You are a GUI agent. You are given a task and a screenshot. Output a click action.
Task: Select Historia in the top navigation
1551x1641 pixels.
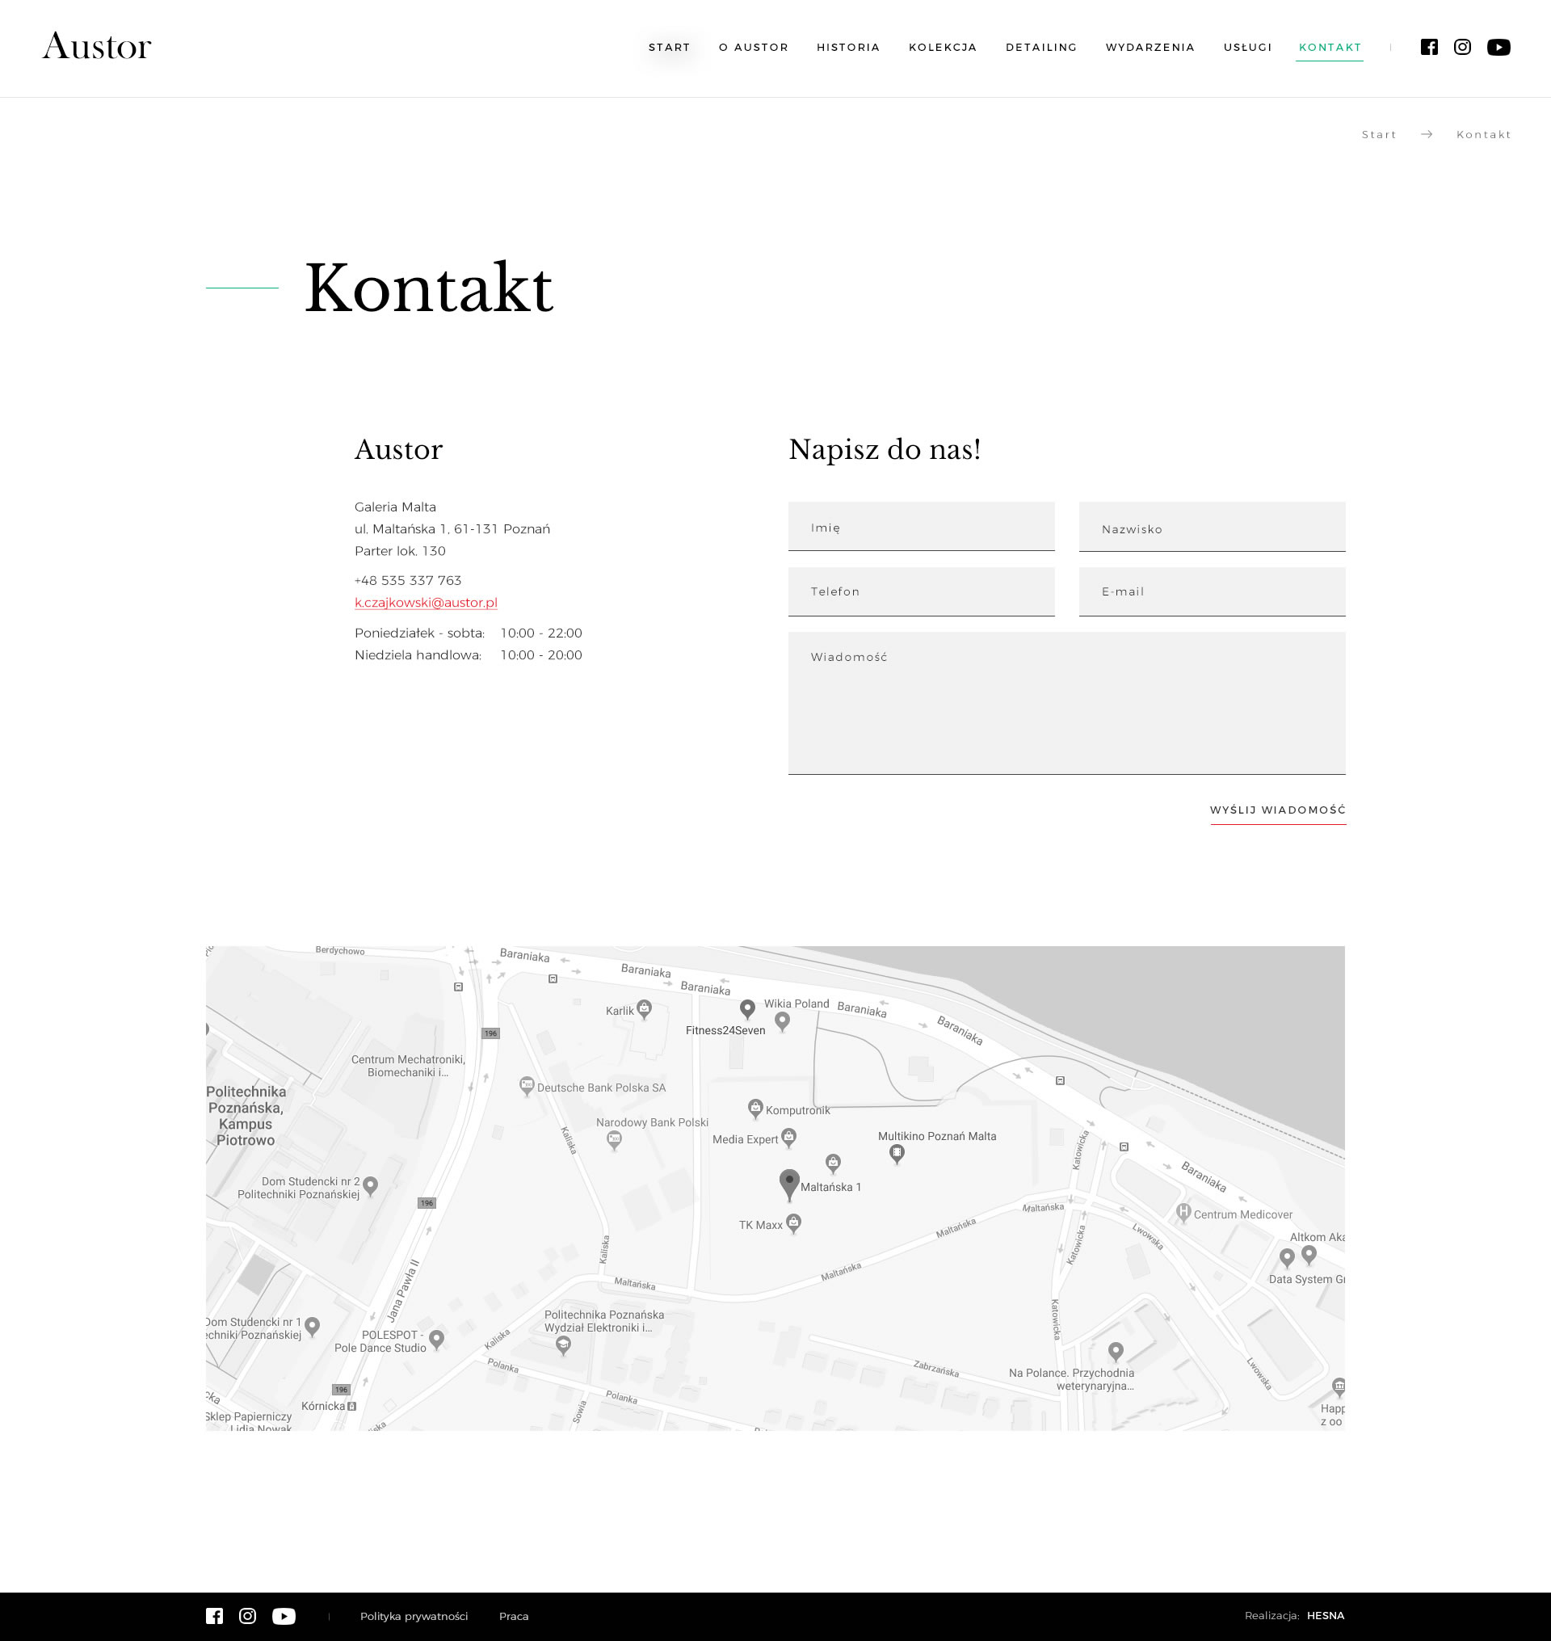[848, 47]
